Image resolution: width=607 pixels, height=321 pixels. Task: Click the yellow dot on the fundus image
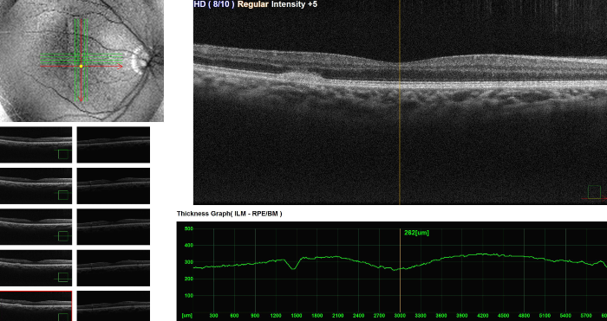(x=81, y=67)
